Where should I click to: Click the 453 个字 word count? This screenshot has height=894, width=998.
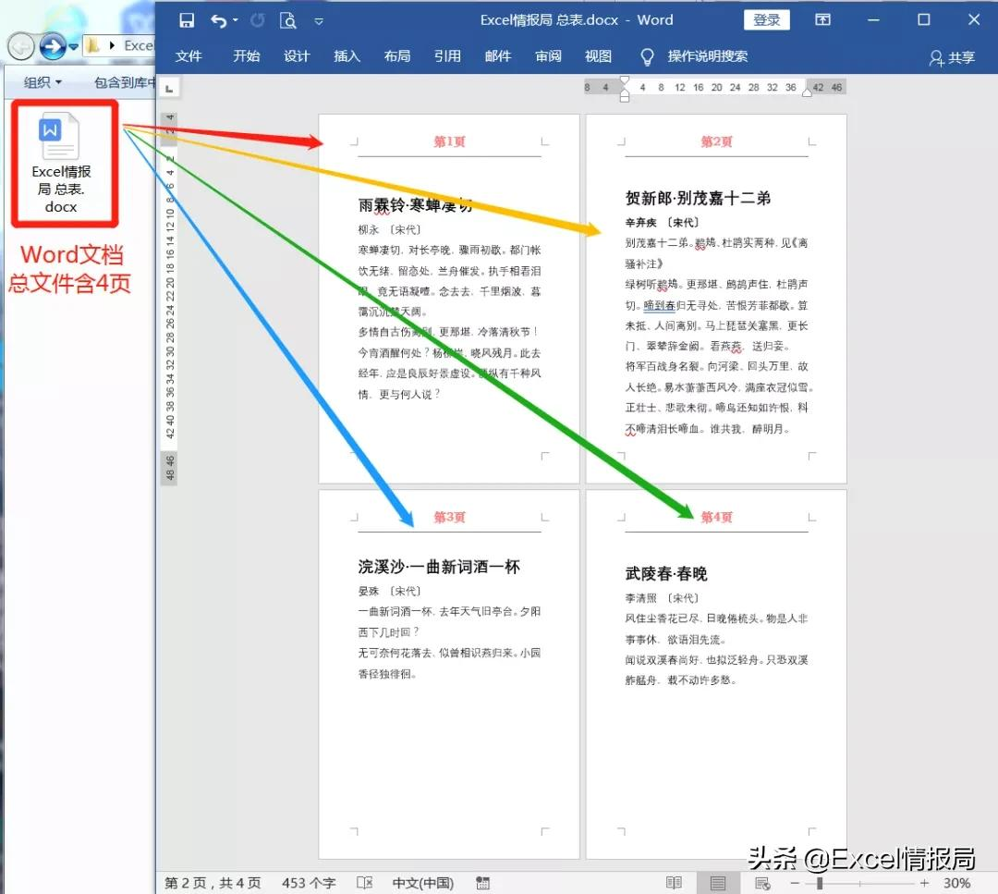[309, 883]
